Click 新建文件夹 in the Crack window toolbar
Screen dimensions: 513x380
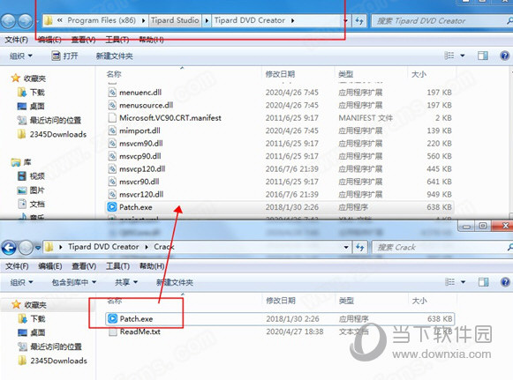pyautogui.click(x=175, y=282)
